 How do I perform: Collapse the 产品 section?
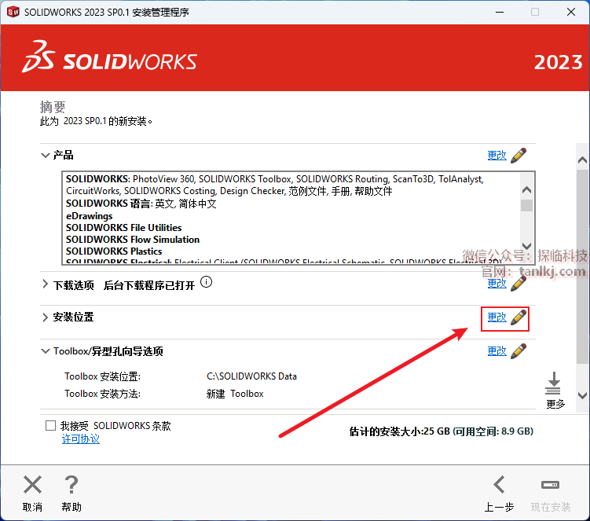coord(45,155)
